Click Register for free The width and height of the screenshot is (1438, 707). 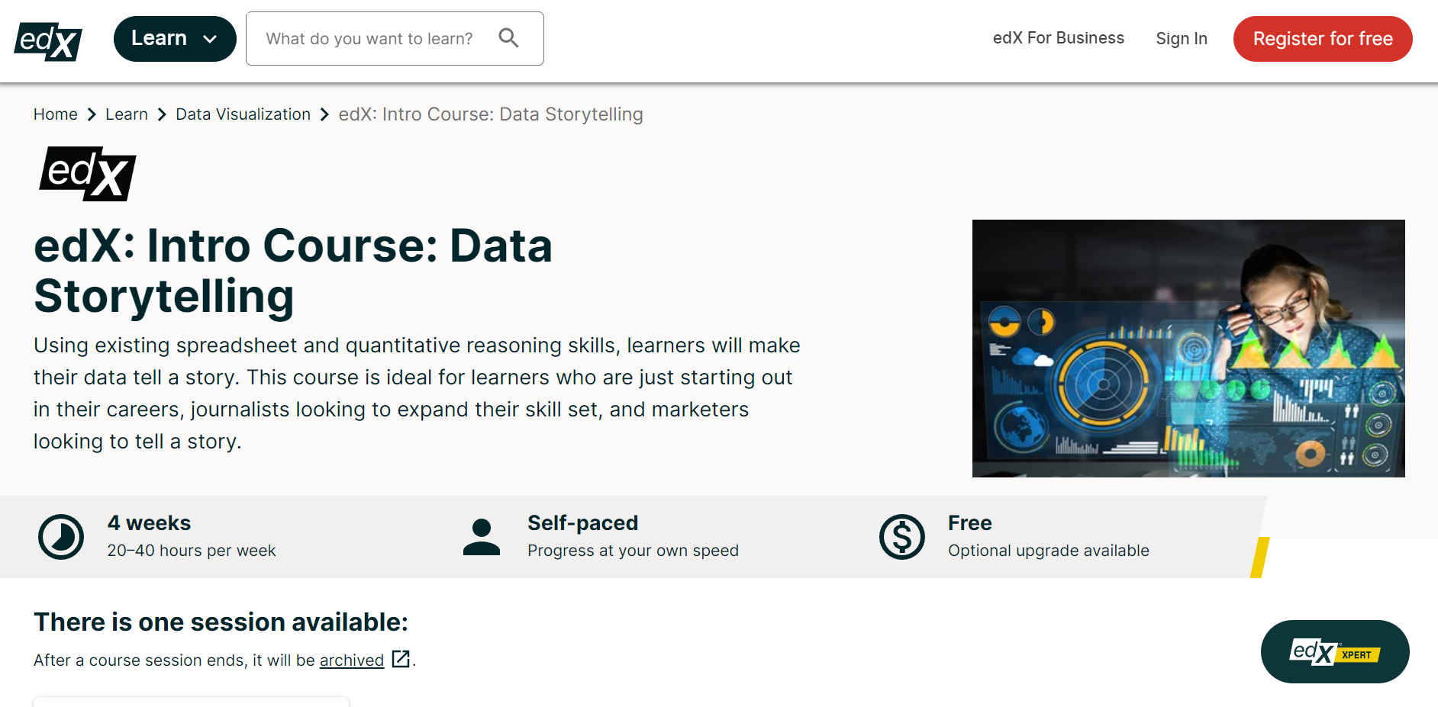(x=1322, y=38)
